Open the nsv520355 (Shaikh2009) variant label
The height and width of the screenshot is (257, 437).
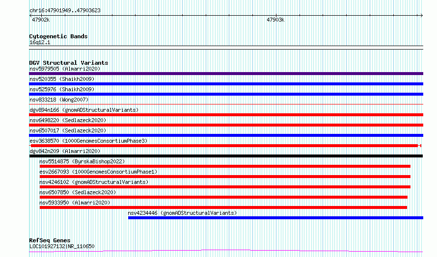62,79
